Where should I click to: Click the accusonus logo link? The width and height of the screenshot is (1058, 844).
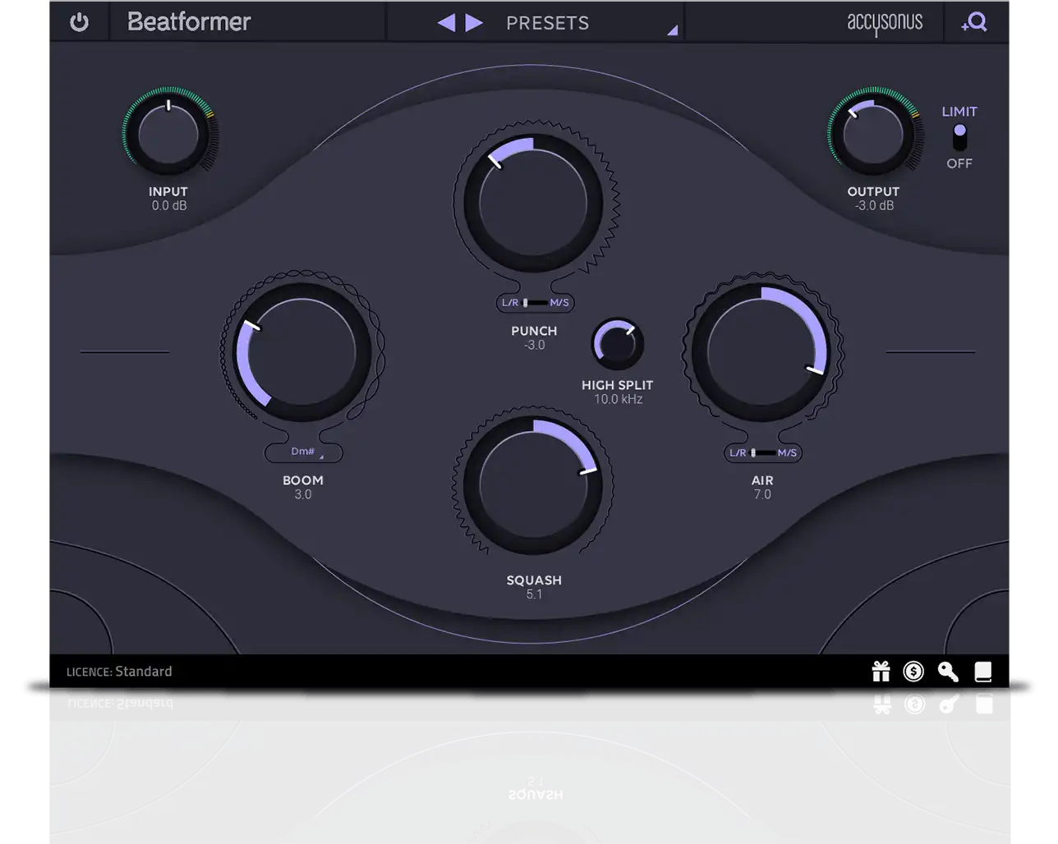[884, 23]
